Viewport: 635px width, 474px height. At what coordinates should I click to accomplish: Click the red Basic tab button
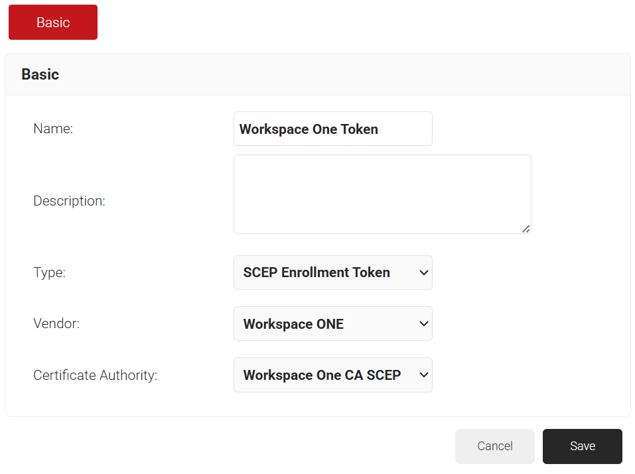tap(53, 23)
